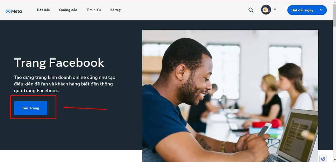Expand the chevron on Bắt đầu ngay button

tap(321, 10)
